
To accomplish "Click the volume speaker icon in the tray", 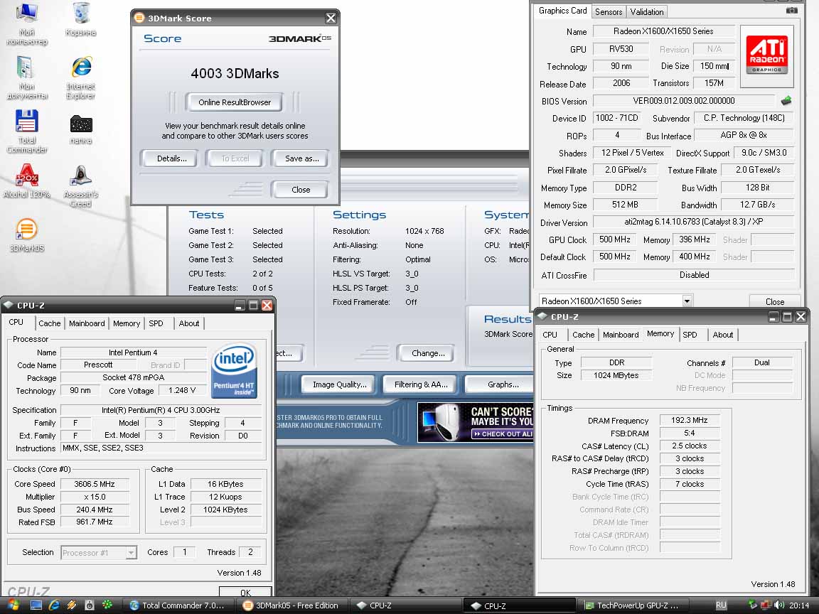I will point(779,605).
